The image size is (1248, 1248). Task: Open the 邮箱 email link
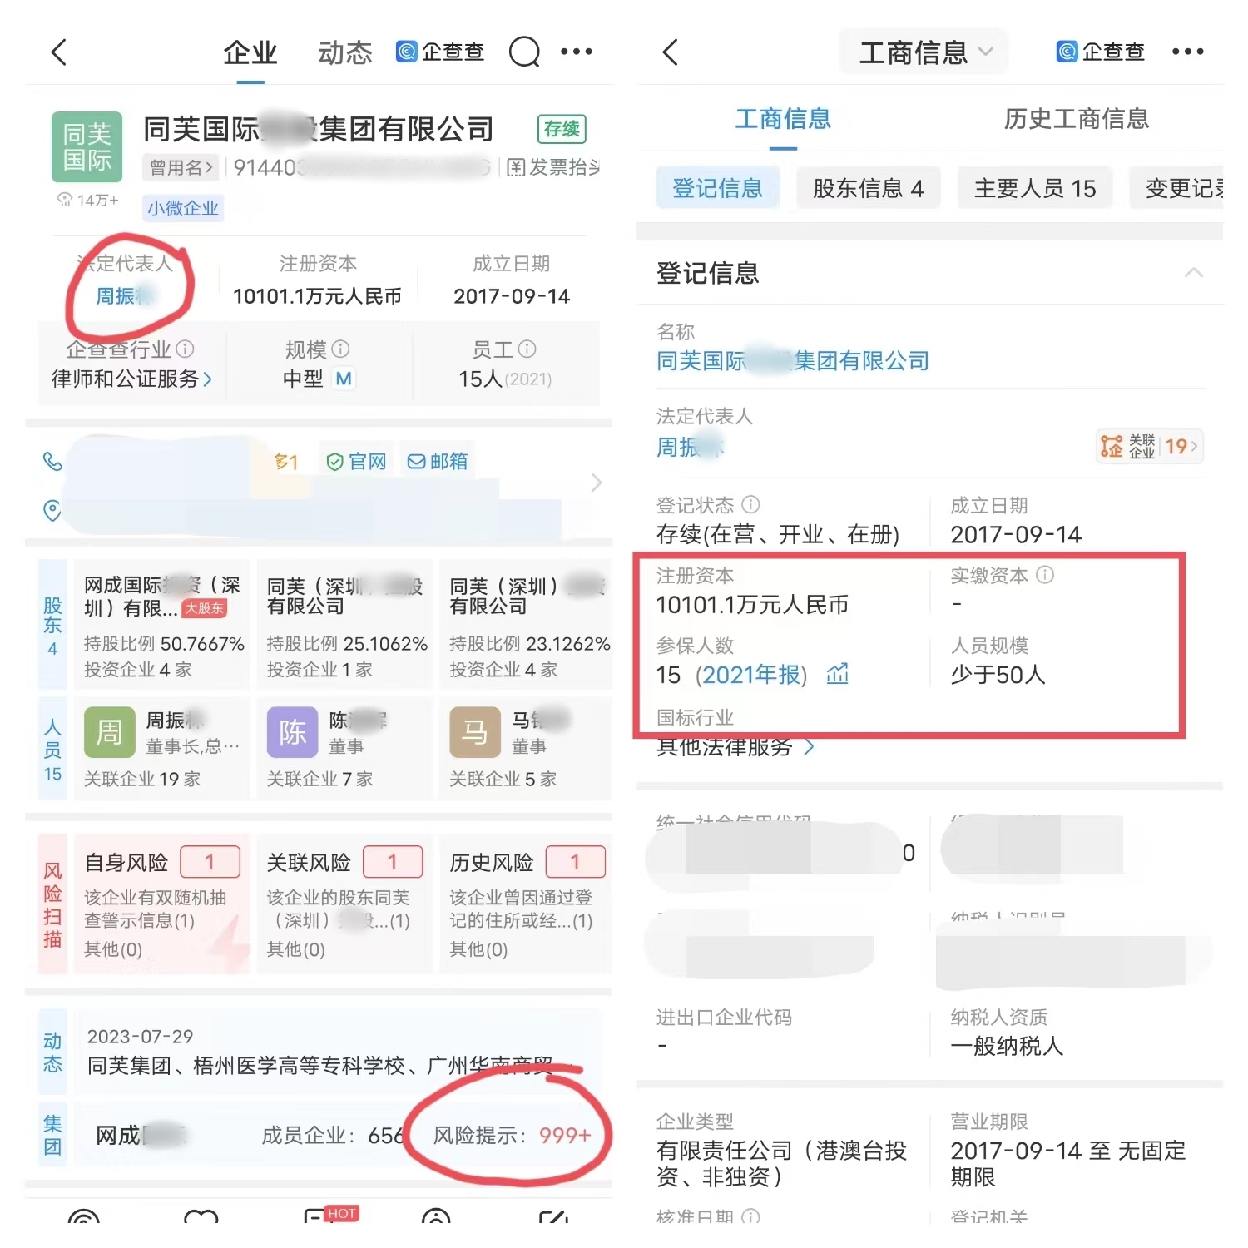[437, 462]
